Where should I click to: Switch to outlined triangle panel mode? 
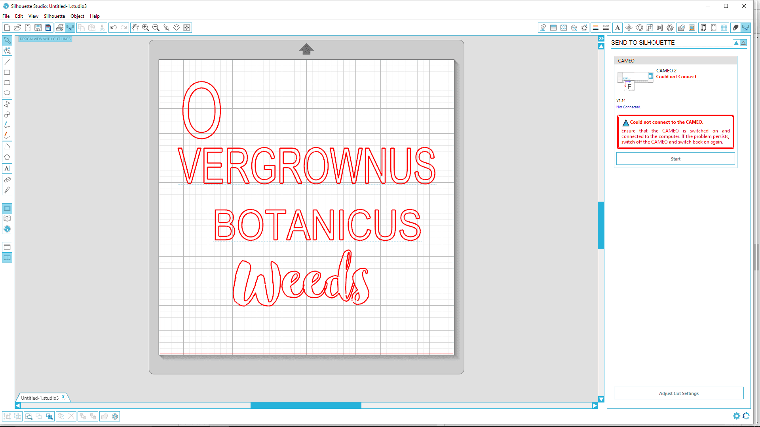coord(743,43)
